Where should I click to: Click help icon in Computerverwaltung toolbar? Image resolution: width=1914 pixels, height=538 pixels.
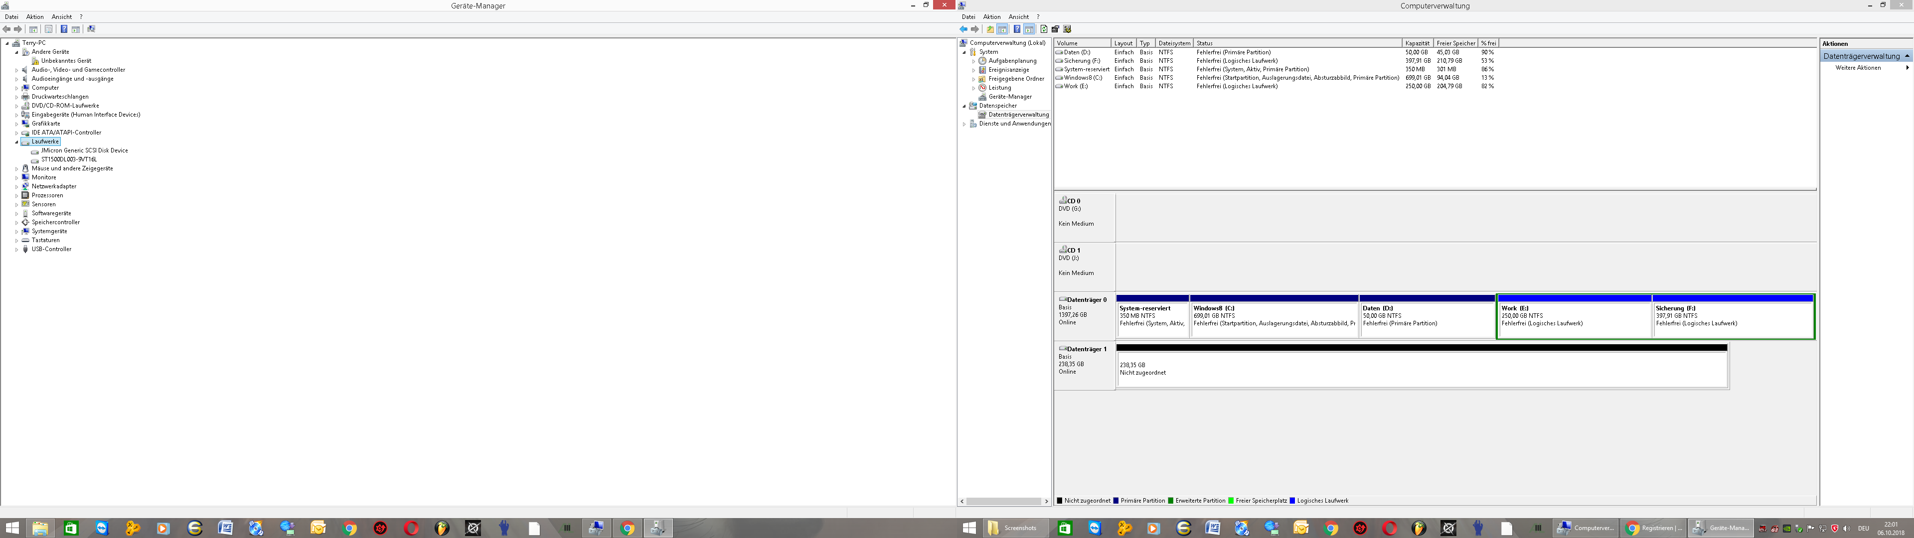point(1016,29)
